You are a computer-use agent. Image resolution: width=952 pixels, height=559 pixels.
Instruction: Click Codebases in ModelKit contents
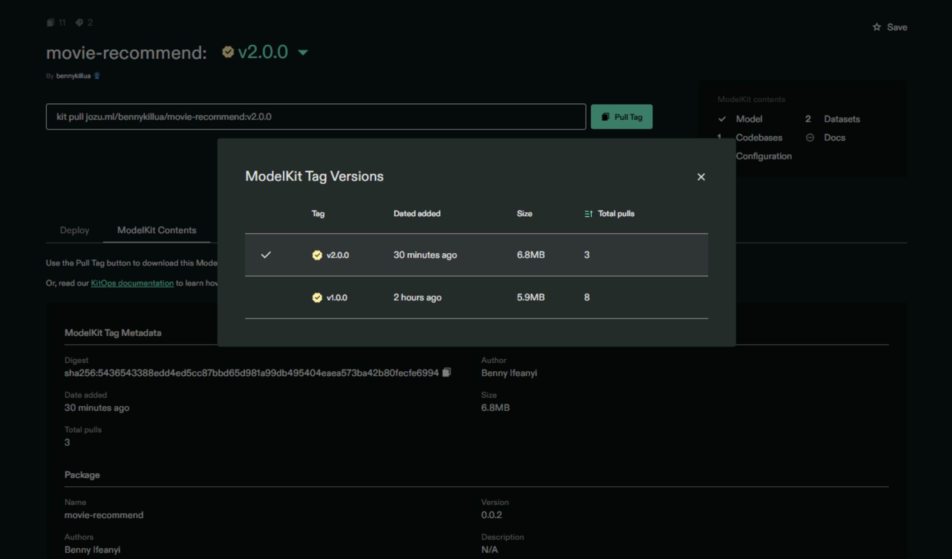(x=759, y=138)
